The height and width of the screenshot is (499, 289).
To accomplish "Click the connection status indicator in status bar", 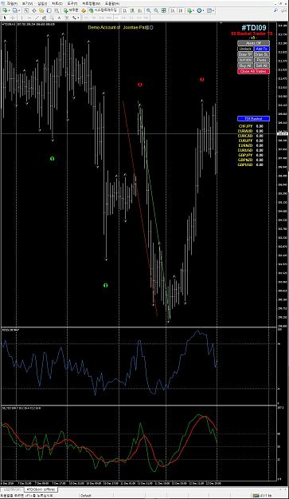I will point(261,496).
